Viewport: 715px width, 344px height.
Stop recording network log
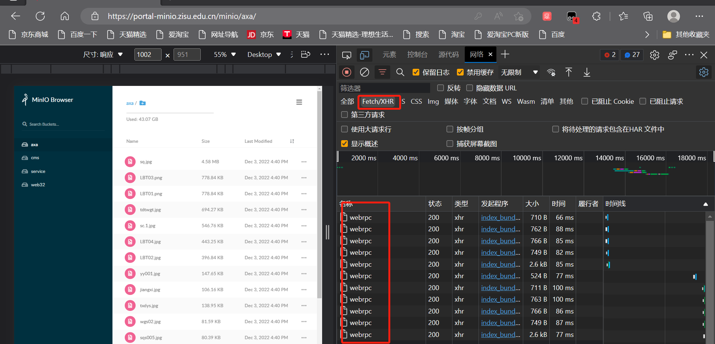tap(347, 72)
